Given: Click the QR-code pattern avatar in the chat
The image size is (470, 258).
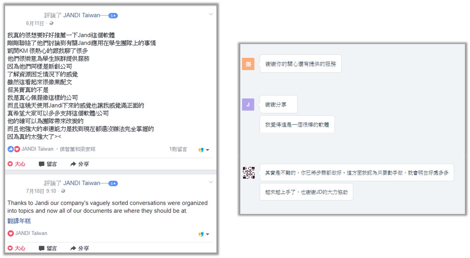Looking at the screenshot, I should click(249, 173).
